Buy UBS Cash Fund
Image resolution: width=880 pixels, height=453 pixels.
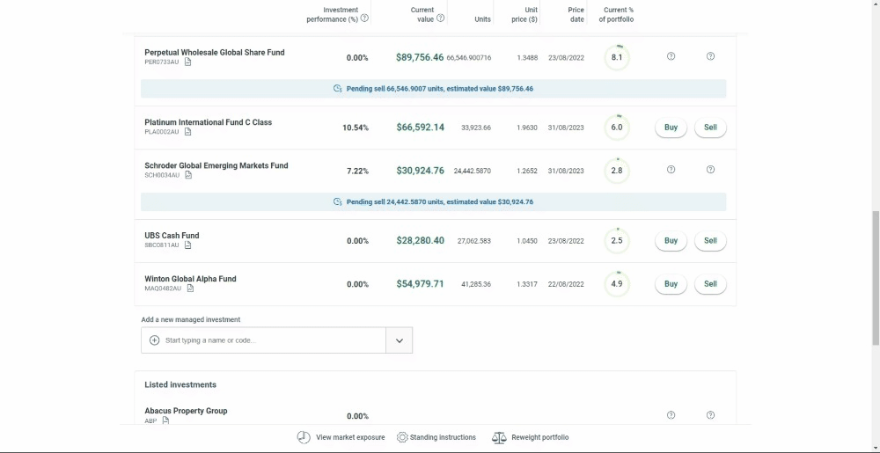pyautogui.click(x=671, y=240)
